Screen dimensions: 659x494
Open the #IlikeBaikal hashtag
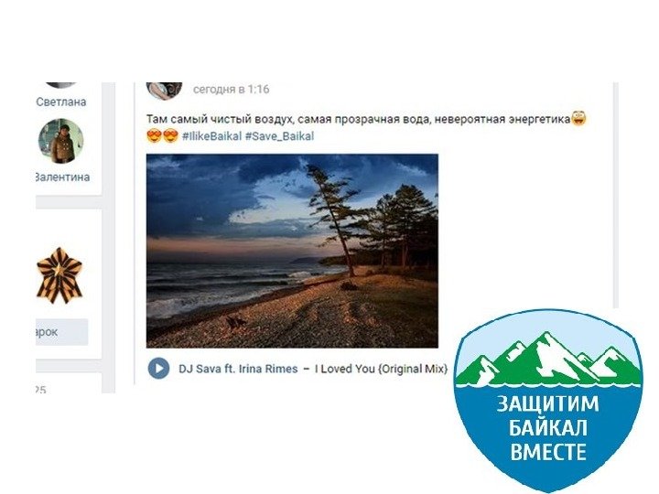[x=211, y=136]
